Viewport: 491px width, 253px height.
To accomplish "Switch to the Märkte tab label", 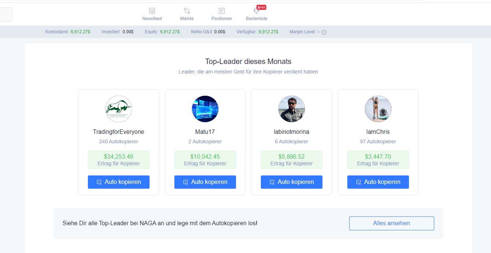I will tap(187, 19).
